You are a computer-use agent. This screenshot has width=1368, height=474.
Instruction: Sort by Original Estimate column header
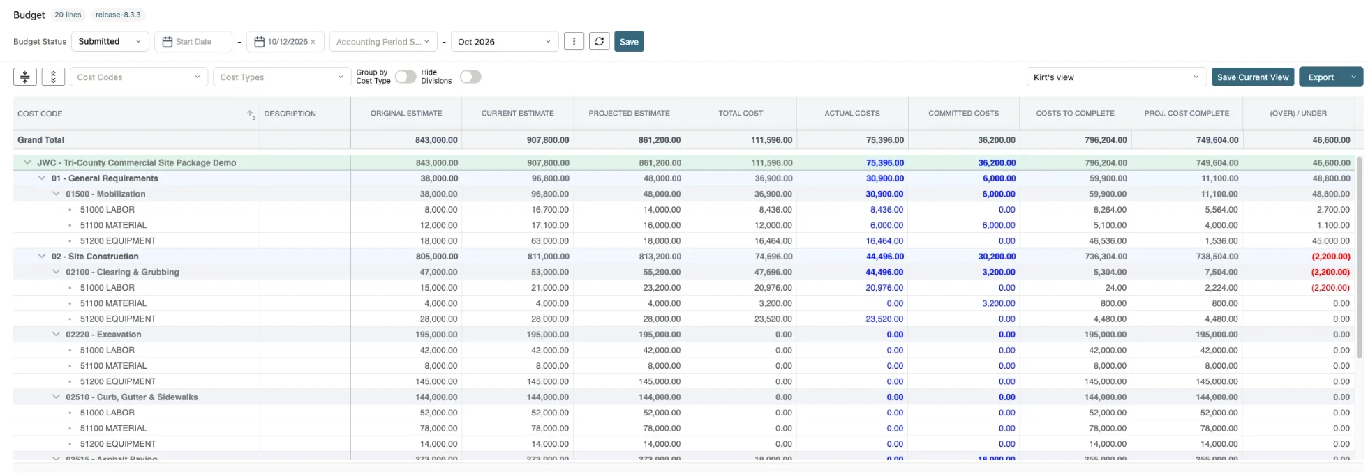[406, 113]
